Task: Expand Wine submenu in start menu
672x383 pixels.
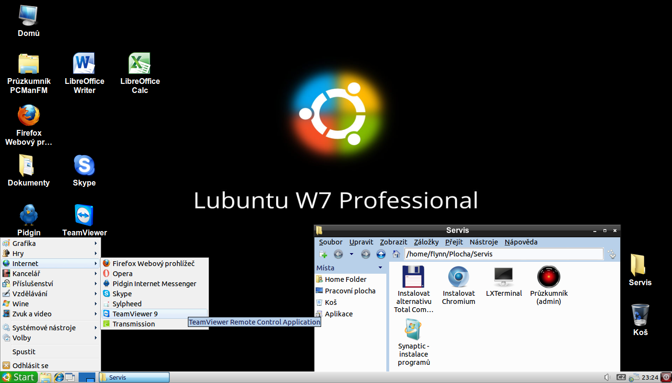Action: click(50, 304)
